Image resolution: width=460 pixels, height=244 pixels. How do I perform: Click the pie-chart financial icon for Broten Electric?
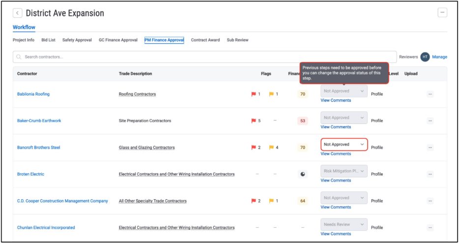tap(302, 174)
